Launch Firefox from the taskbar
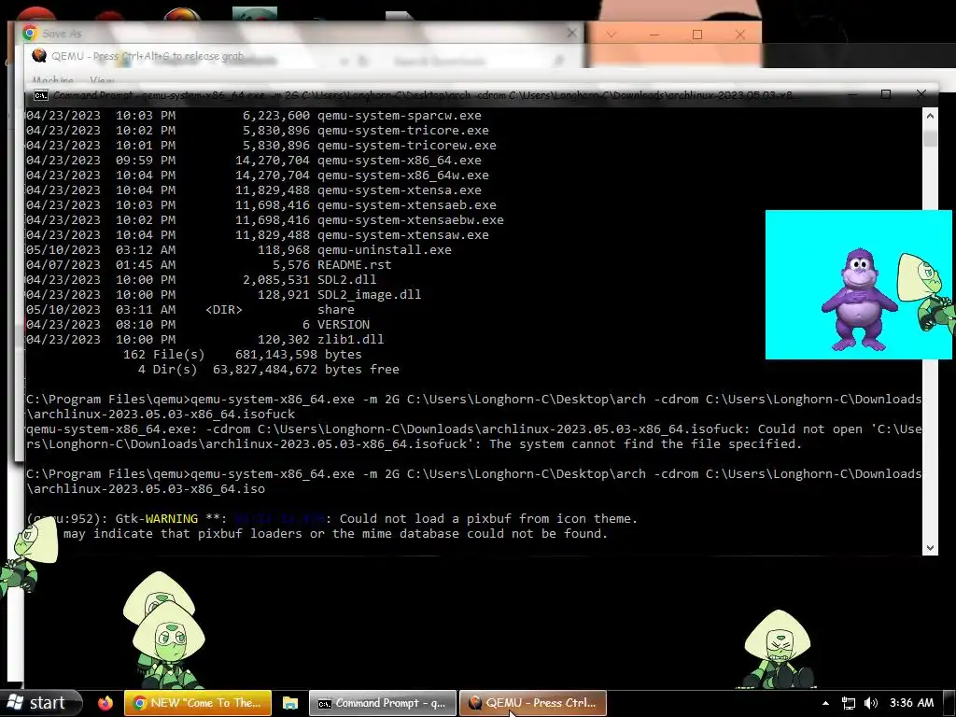 click(x=105, y=703)
